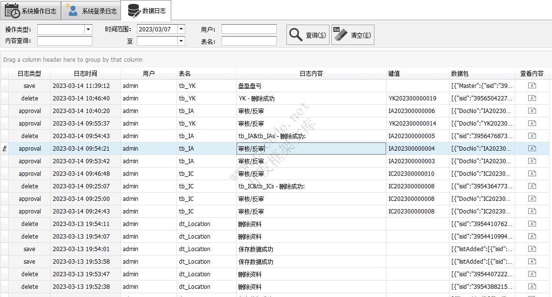Image resolution: width=552 pixels, height=297 pixels.
Task: Open the end date 至 dropdown
Action: point(181,41)
